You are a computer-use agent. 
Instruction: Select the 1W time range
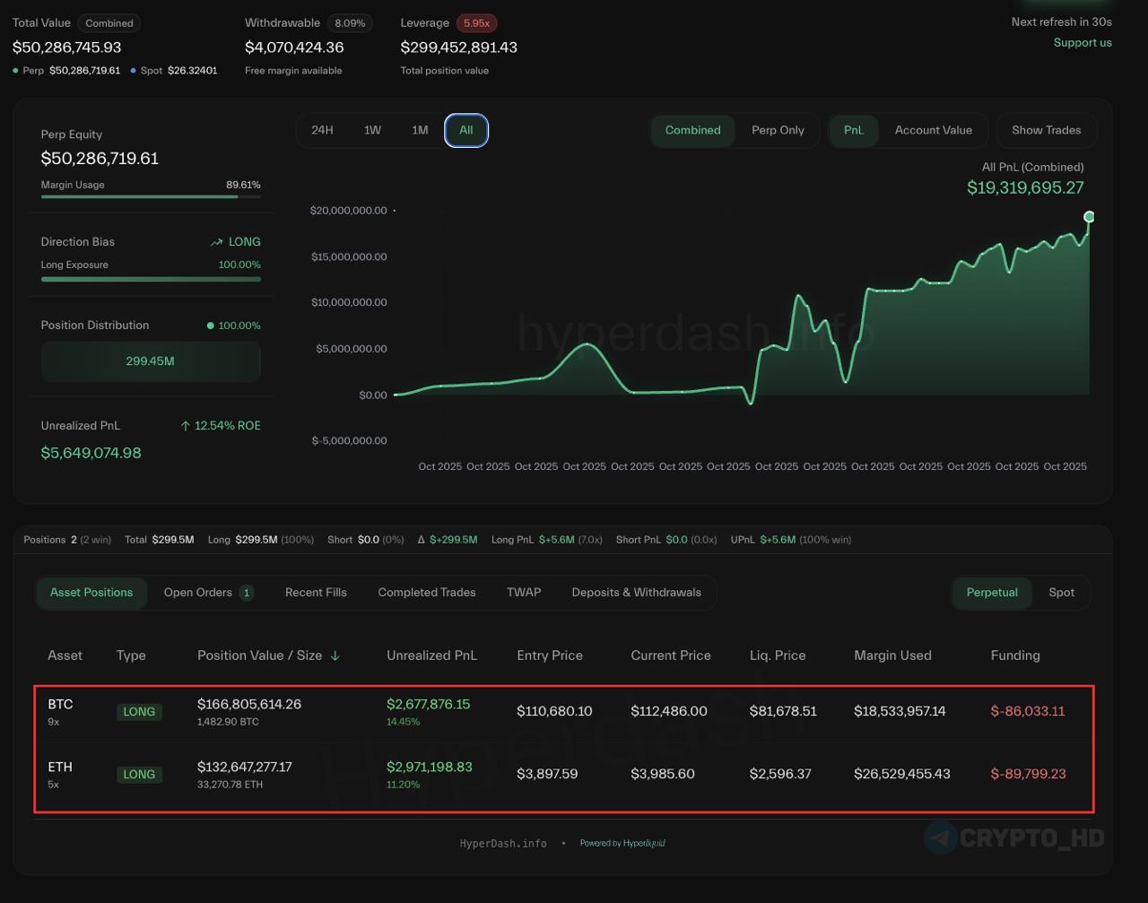(x=372, y=130)
